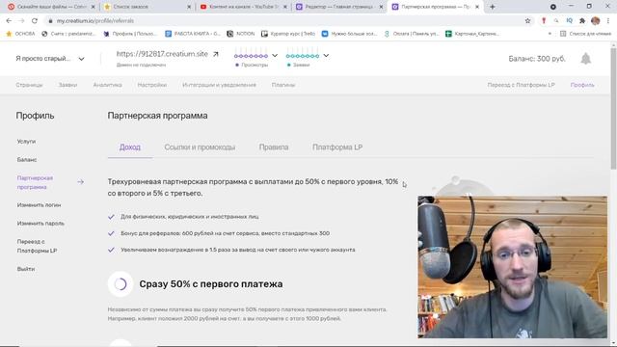Click the Баланс: 300 руб. text

coord(537,59)
